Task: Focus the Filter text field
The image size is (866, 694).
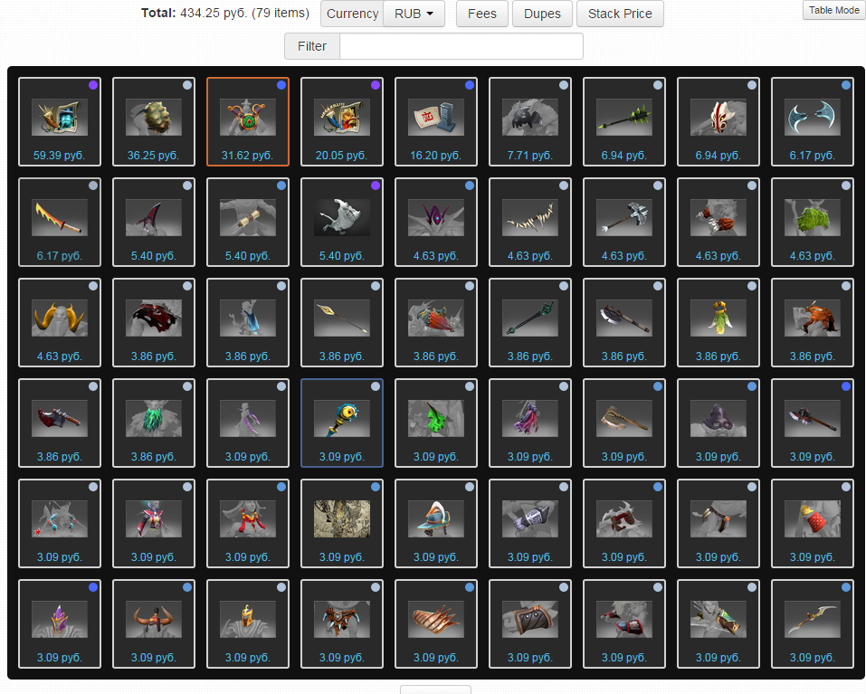Action: tap(462, 46)
